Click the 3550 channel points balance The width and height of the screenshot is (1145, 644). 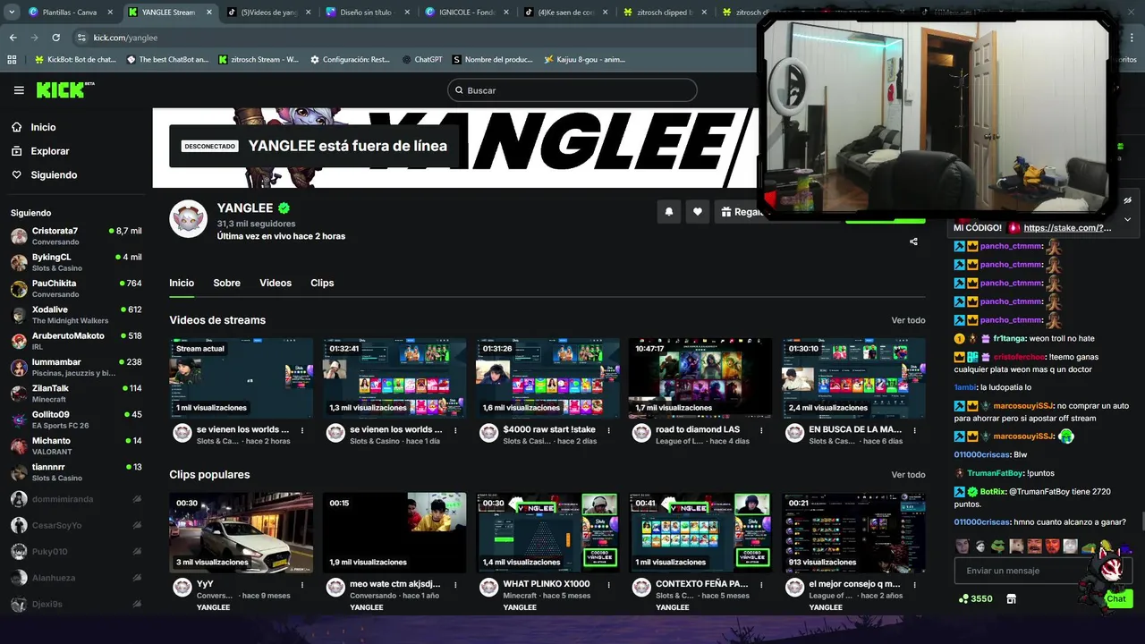(x=976, y=598)
